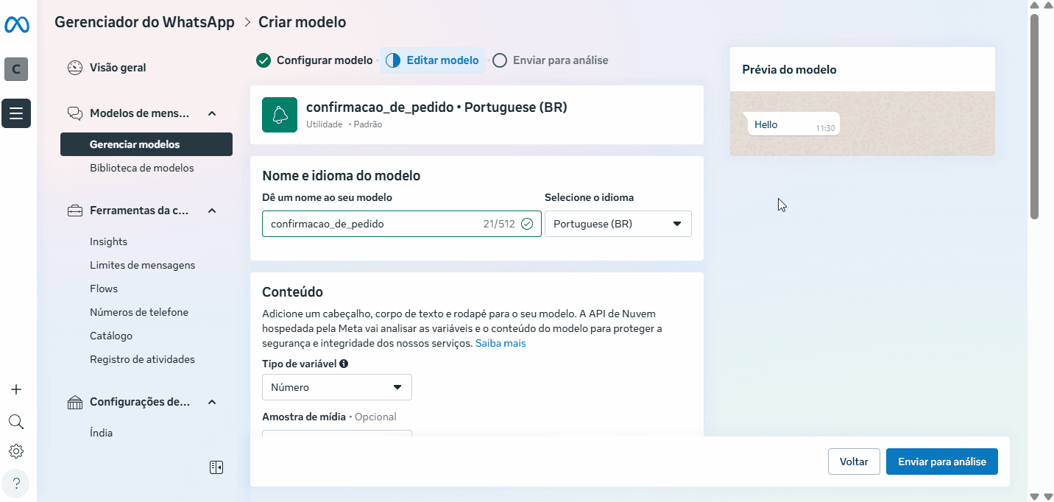1054x502 pixels.
Task: Click the help question mark icon
Action: (16, 484)
